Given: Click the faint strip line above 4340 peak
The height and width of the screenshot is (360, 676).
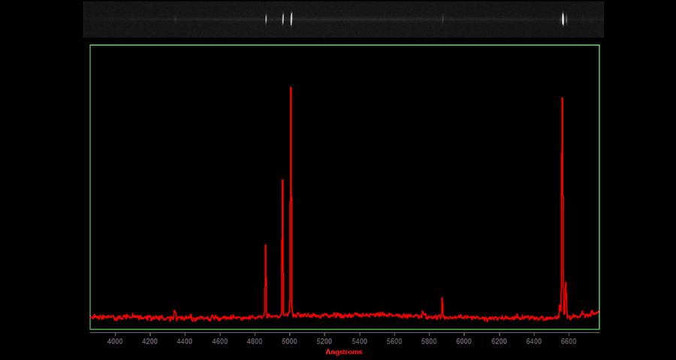Looking at the screenshot, I should [x=175, y=19].
